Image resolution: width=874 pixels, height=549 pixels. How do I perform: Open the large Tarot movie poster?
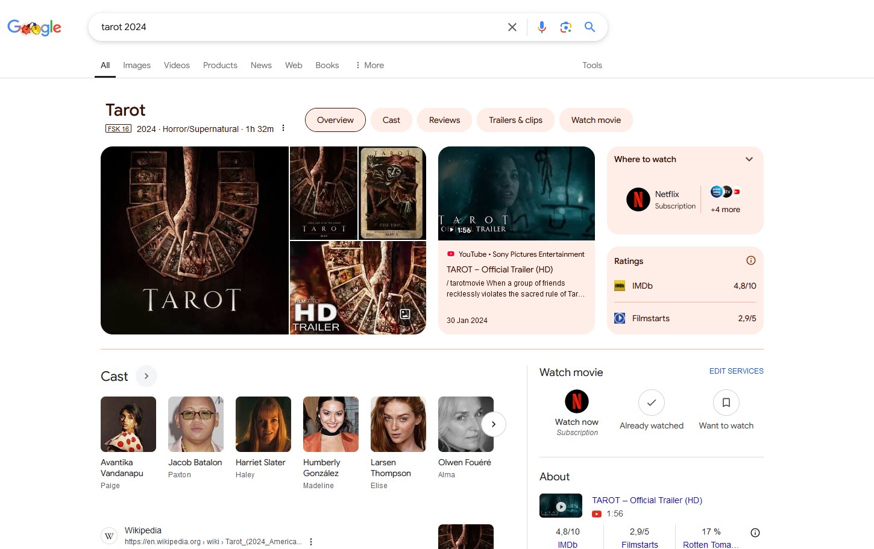tap(195, 240)
